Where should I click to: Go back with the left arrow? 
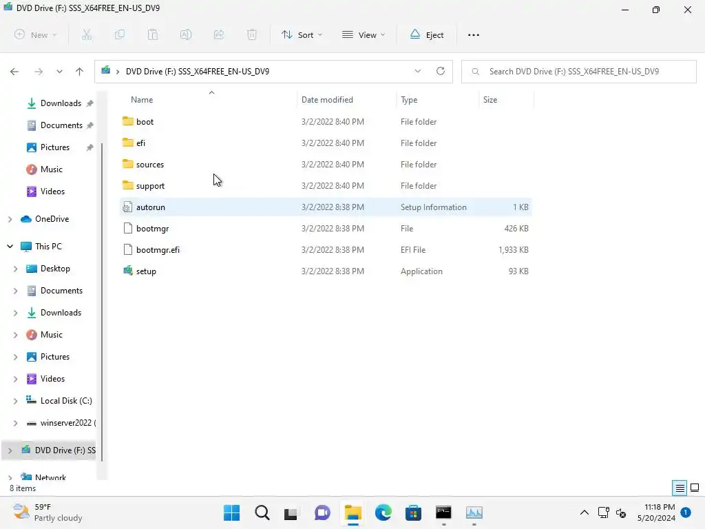(14, 72)
